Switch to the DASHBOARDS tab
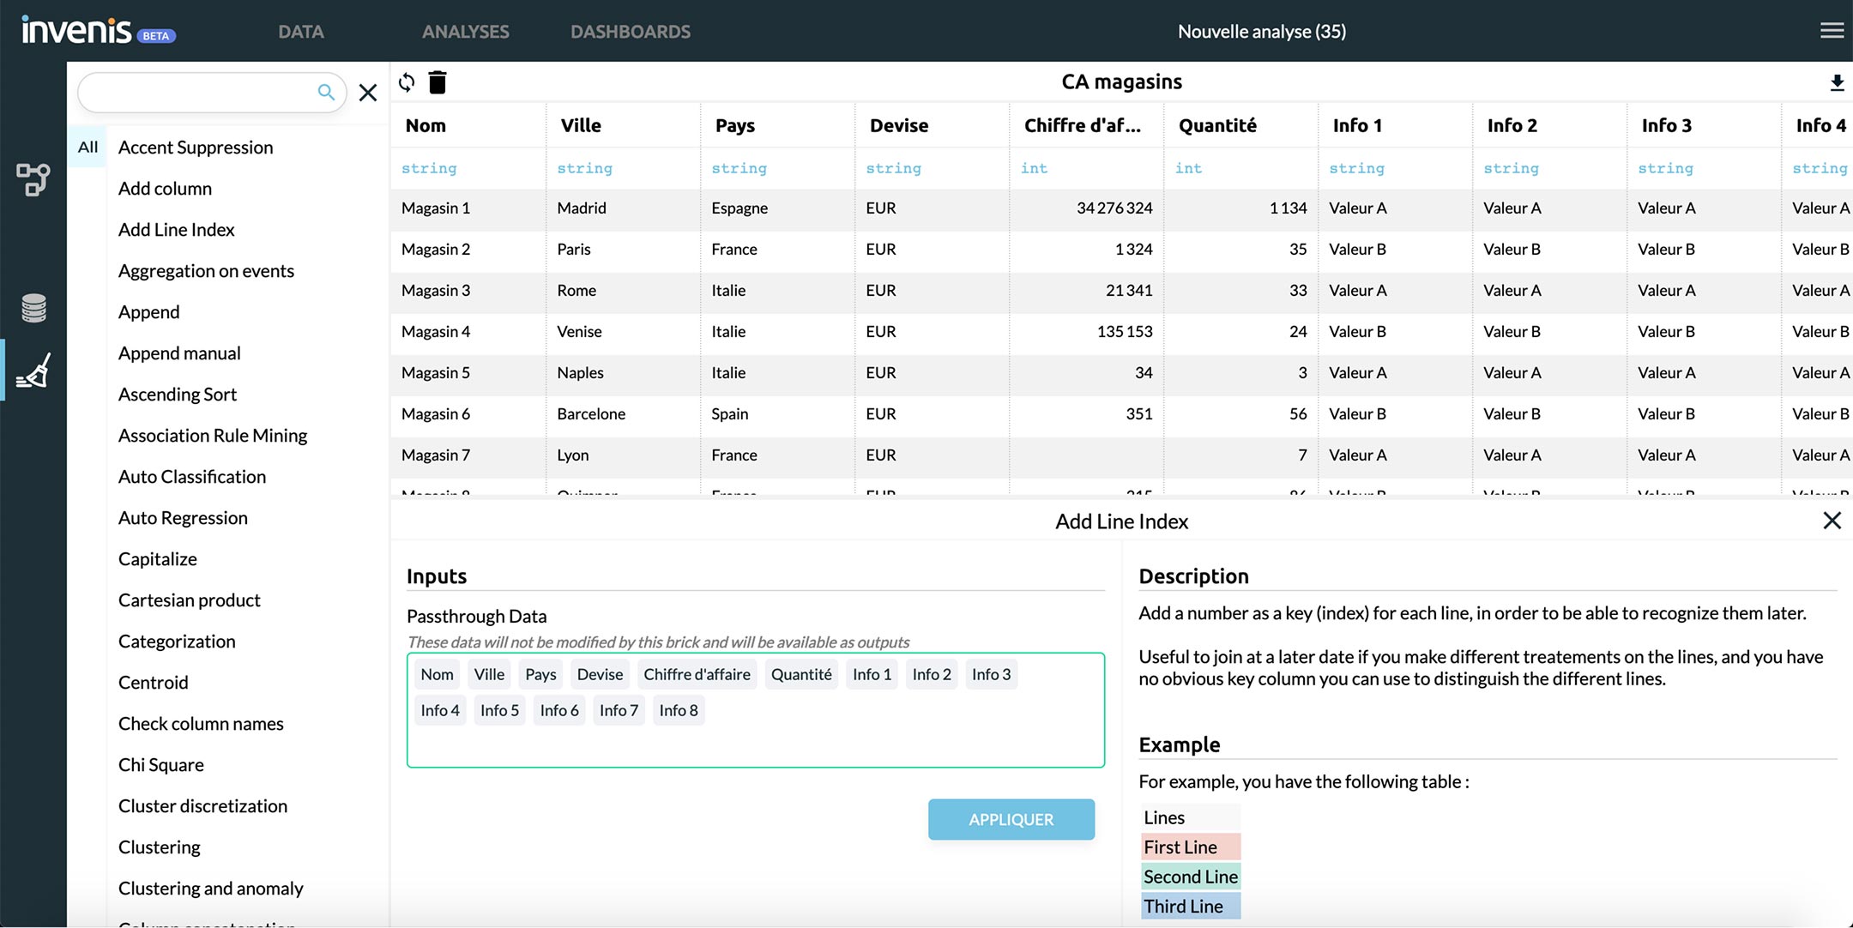 tap(631, 32)
